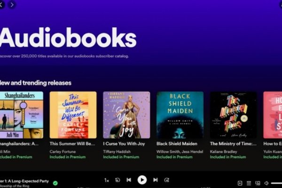This screenshot has height=188, width=282.
Task: Mute the volume speaker icon
Action: click(x=266, y=183)
